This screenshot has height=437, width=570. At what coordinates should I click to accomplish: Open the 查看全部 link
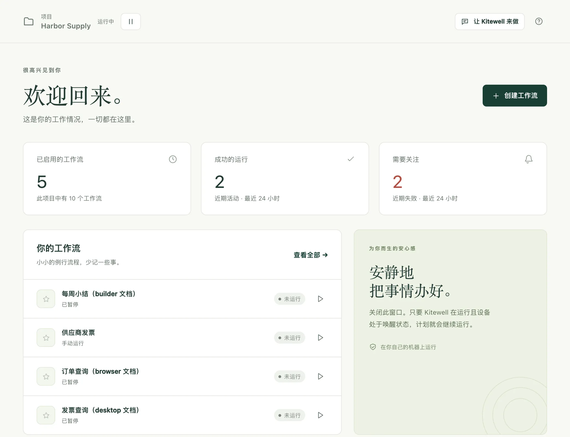click(311, 255)
